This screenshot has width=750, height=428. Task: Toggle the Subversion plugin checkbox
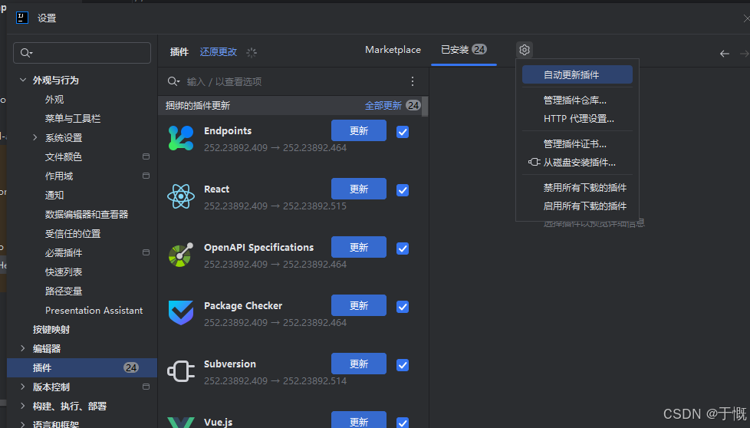[x=403, y=365]
